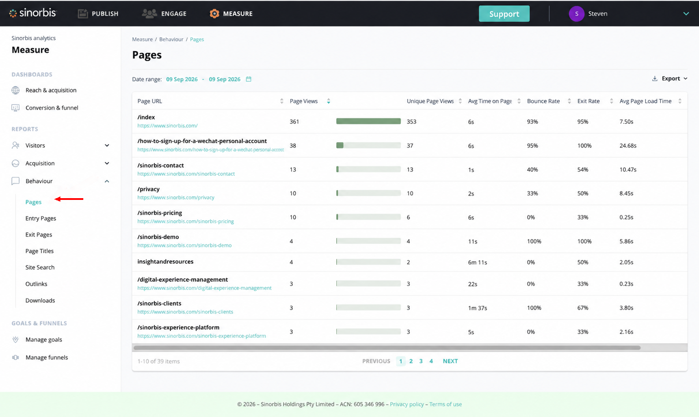
Task: Go to page 4 of results
Action: [431, 361]
